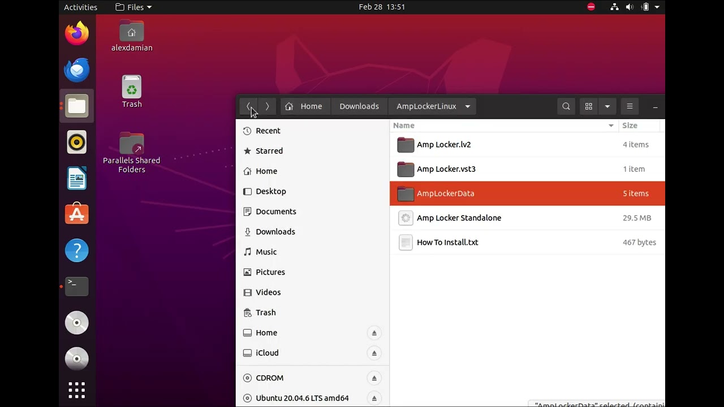724x407 pixels.
Task: Open the Files app menu
Action: pyautogui.click(x=133, y=7)
